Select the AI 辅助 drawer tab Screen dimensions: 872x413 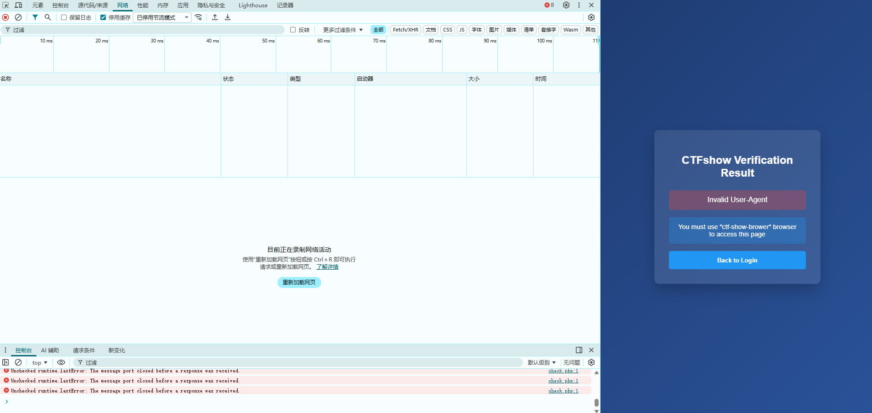50,350
